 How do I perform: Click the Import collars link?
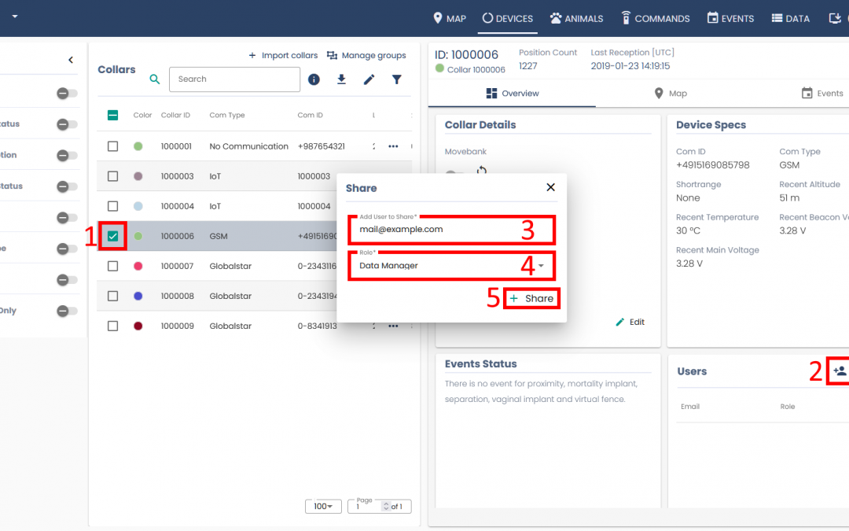coord(283,56)
